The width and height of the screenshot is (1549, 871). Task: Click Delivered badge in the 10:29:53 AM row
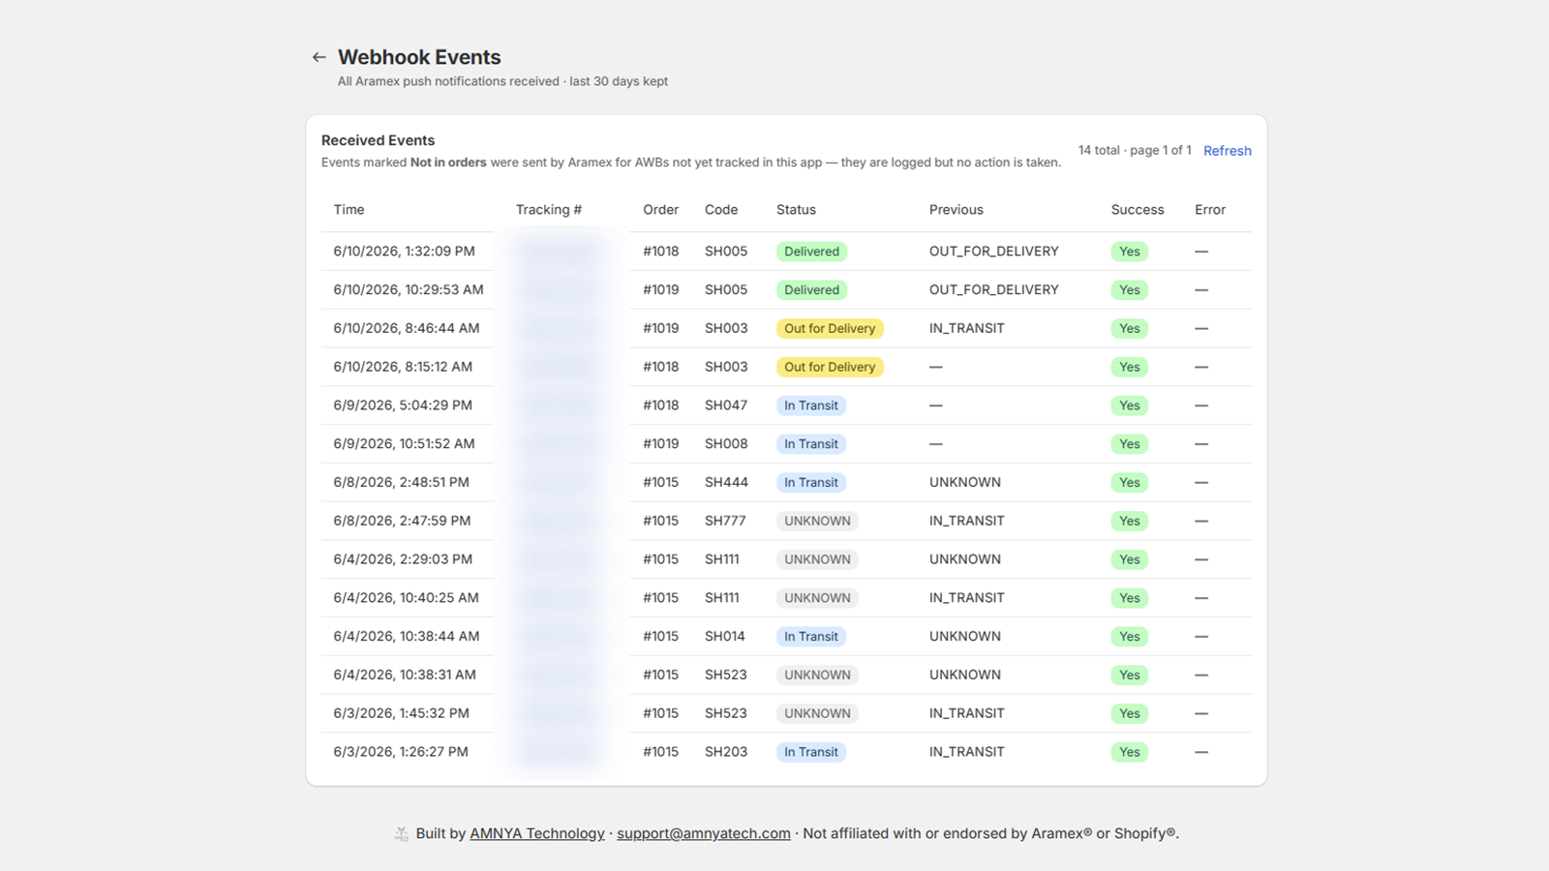coord(811,290)
